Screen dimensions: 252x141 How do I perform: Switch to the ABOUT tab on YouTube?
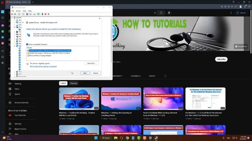(152, 76)
